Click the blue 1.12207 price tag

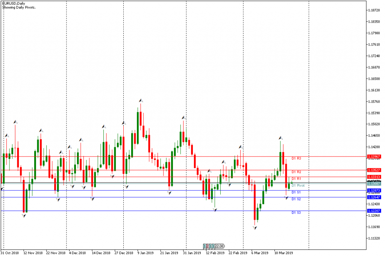click(x=374, y=211)
